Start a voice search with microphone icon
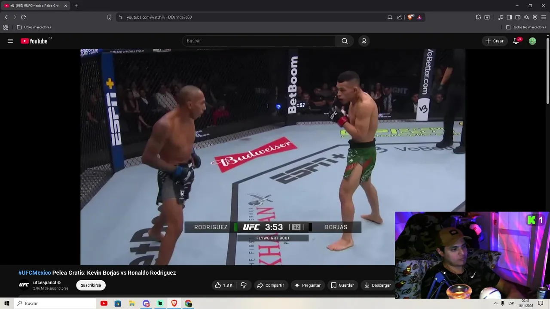 coord(364,41)
